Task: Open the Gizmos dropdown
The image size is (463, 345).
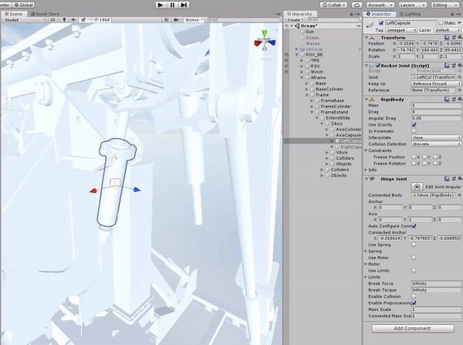Action: pyautogui.click(x=194, y=20)
